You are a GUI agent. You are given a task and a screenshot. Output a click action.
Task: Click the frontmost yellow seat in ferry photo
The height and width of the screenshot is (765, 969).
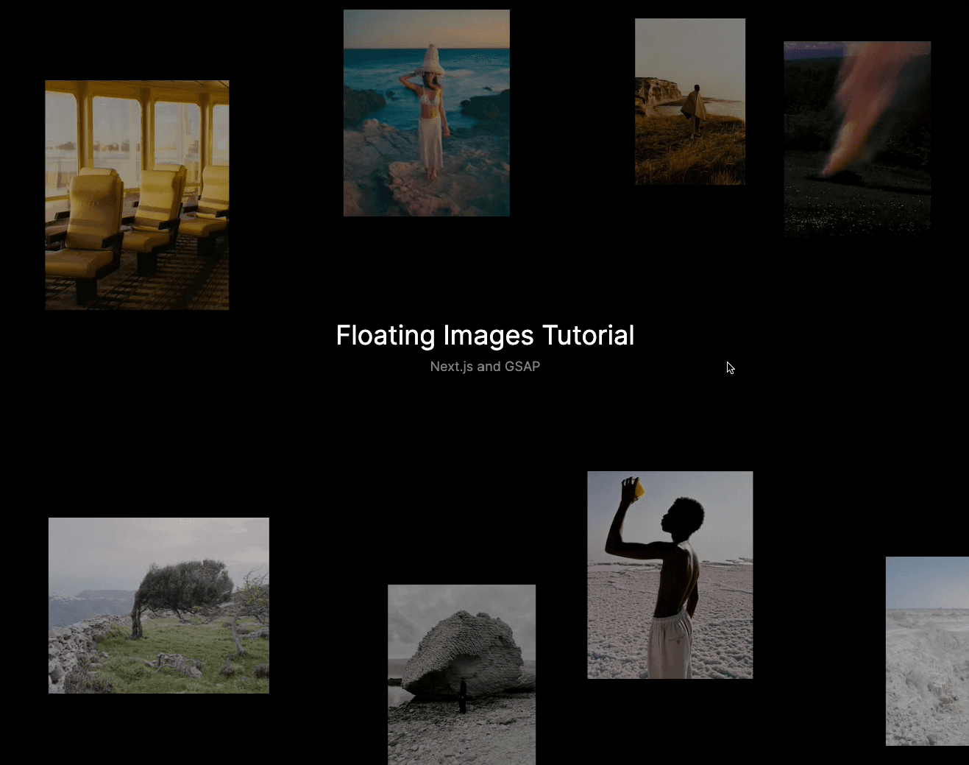pos(92,221)
